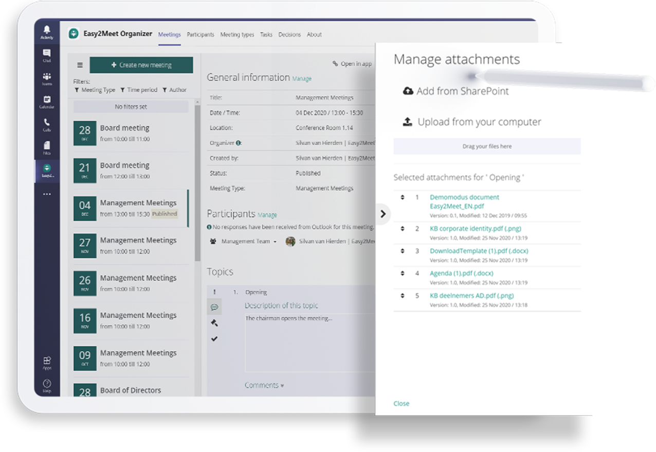Viewport: 656px width, 452px height.
Task: Open Chat in the Teams sidebar
Action: coord(47,56)
